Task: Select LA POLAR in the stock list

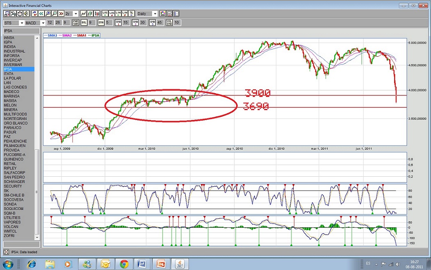Action: point(19,78)
